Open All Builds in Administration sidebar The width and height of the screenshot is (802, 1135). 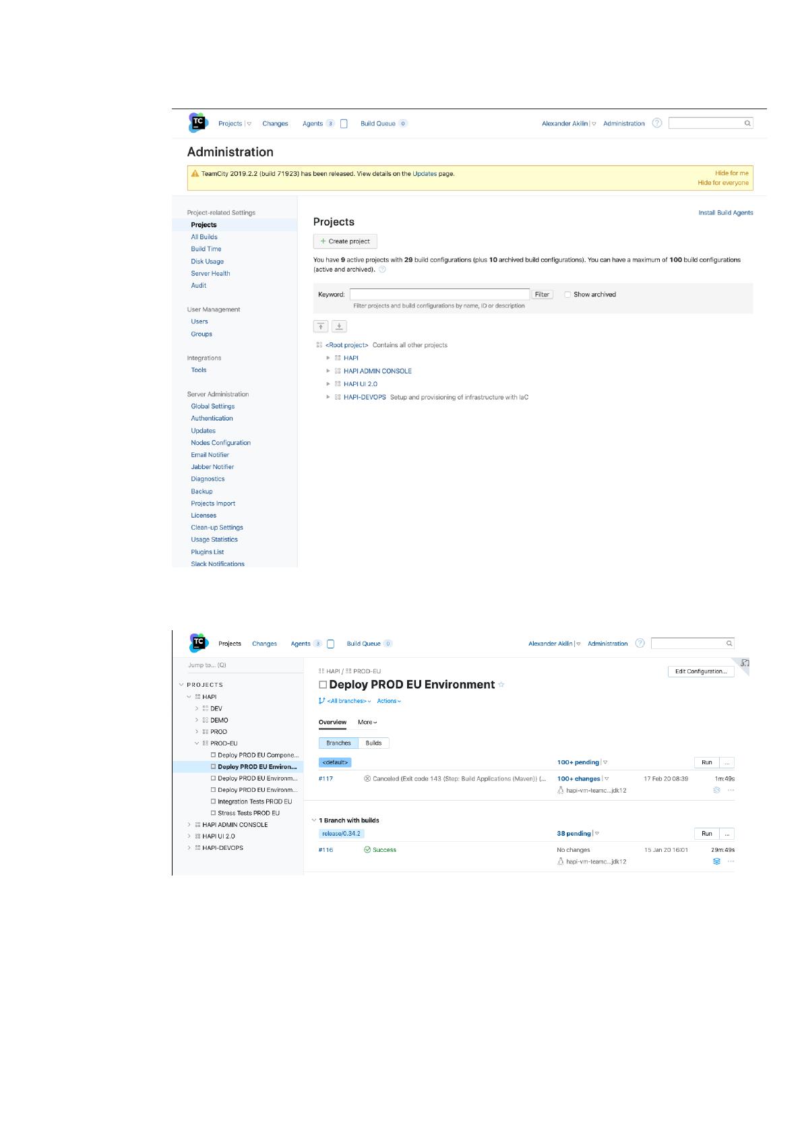point(204,237)
